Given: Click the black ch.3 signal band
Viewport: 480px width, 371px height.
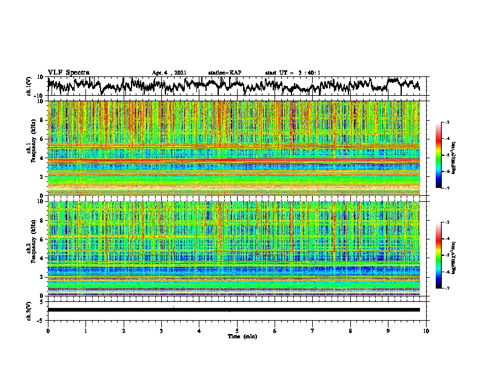Looking at the screenshot, I should pyautogui.click(x=234, y=310).
